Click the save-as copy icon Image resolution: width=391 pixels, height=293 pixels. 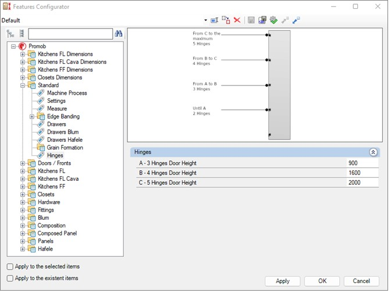click(x=262, y=20)
